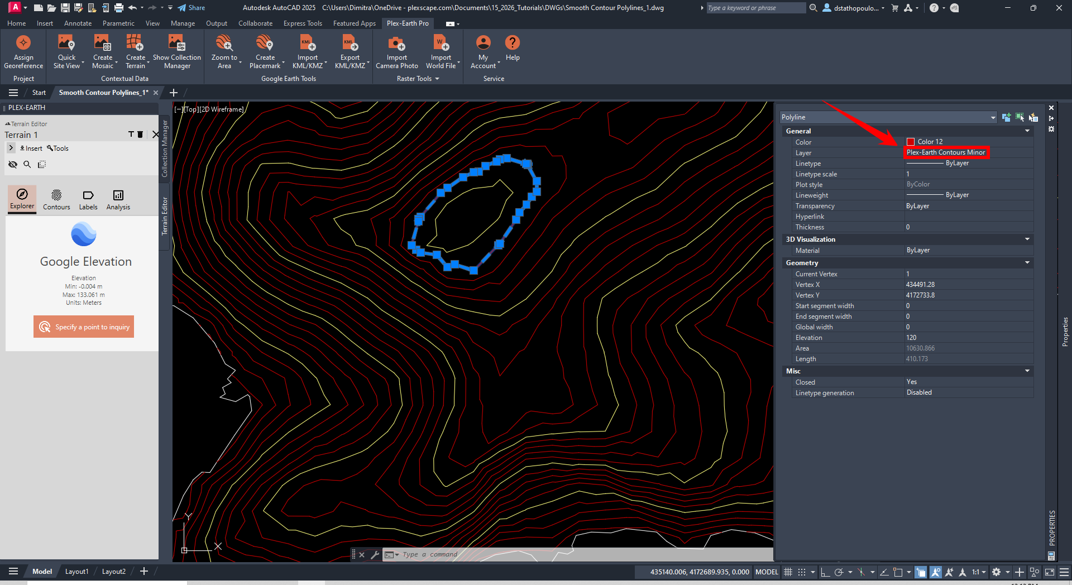Open the Analysis tool in Terrain Editor
This screenshot has height=585, width=1072.
pos(118,199)
